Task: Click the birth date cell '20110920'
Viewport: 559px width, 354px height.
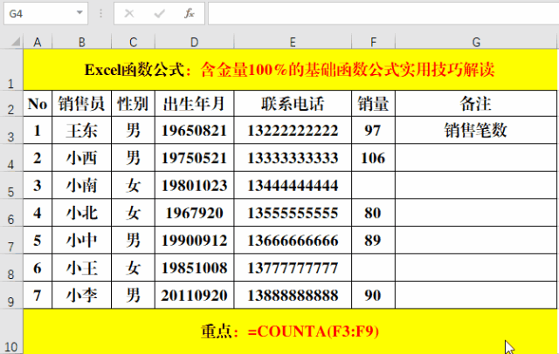Action: [x=194, y=295]
